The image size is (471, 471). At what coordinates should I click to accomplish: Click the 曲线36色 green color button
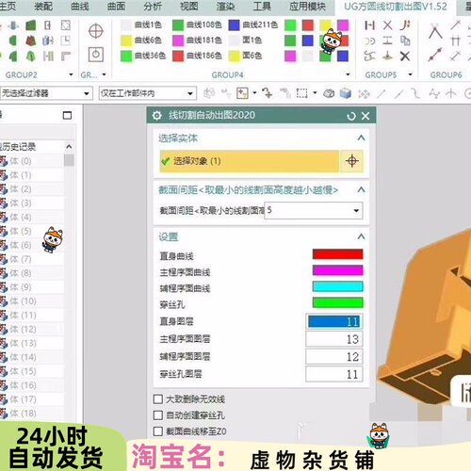[143, 56]
